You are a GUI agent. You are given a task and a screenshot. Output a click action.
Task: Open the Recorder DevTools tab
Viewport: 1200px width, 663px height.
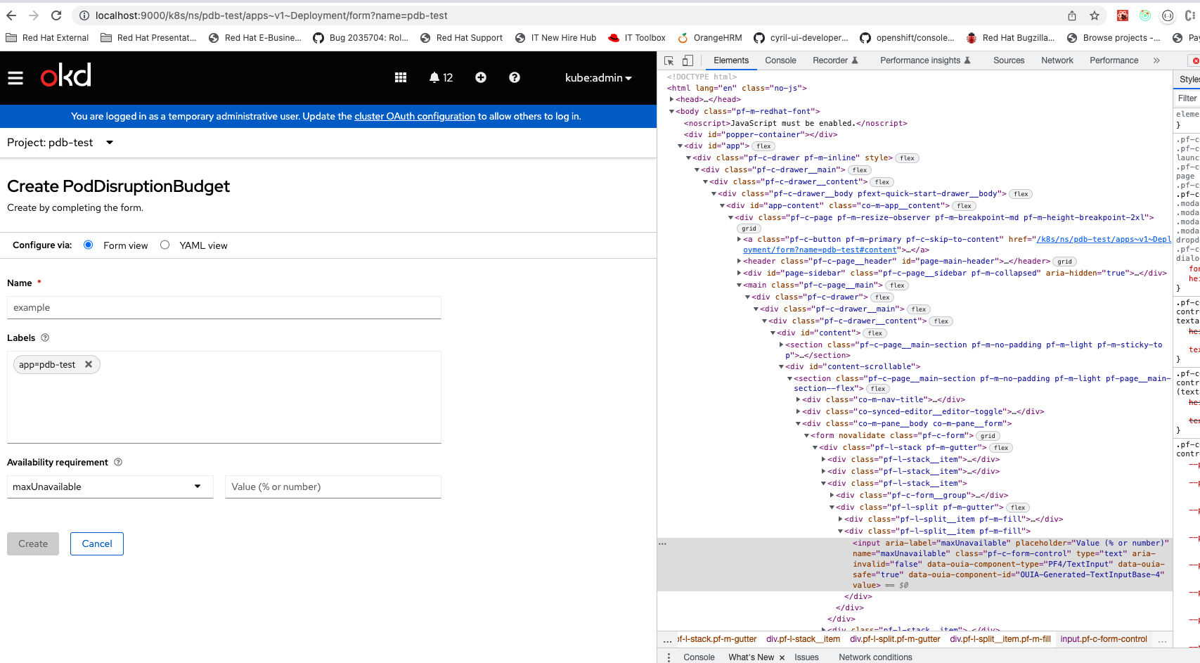pos(835,60)
